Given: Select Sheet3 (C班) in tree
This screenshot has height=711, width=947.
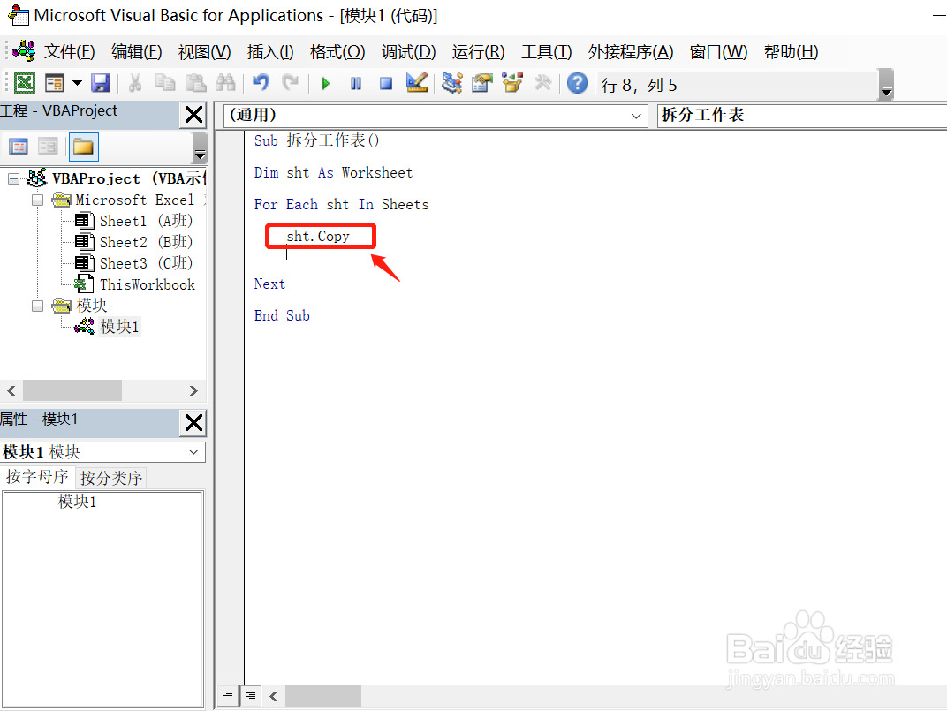Looking at the screenshot, I should coord(146,263).
